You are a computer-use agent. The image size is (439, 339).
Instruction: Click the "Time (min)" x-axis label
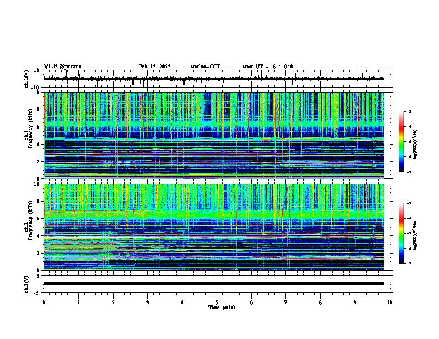click(222, 307)
